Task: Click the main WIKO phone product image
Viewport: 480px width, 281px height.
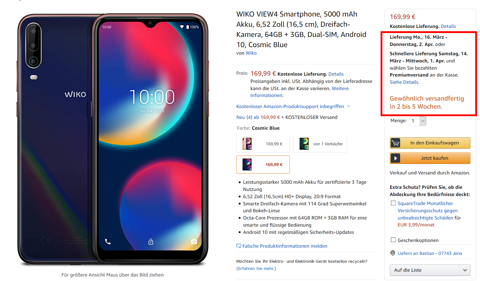Action: click(x=113, y=139)
